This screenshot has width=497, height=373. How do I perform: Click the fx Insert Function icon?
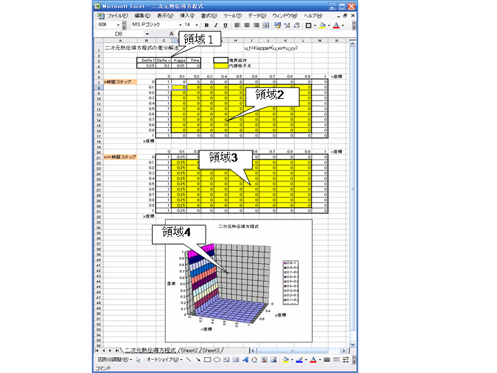[x=171, y=34]
